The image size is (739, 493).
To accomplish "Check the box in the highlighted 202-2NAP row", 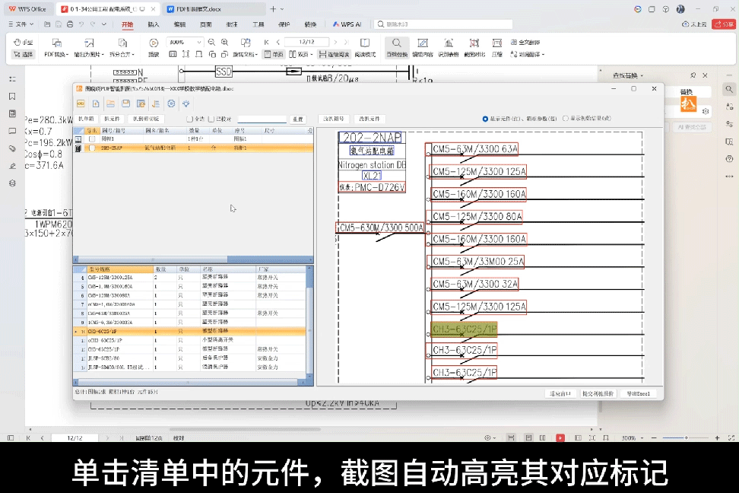I will pyautogui.click(x=92, y=148).
